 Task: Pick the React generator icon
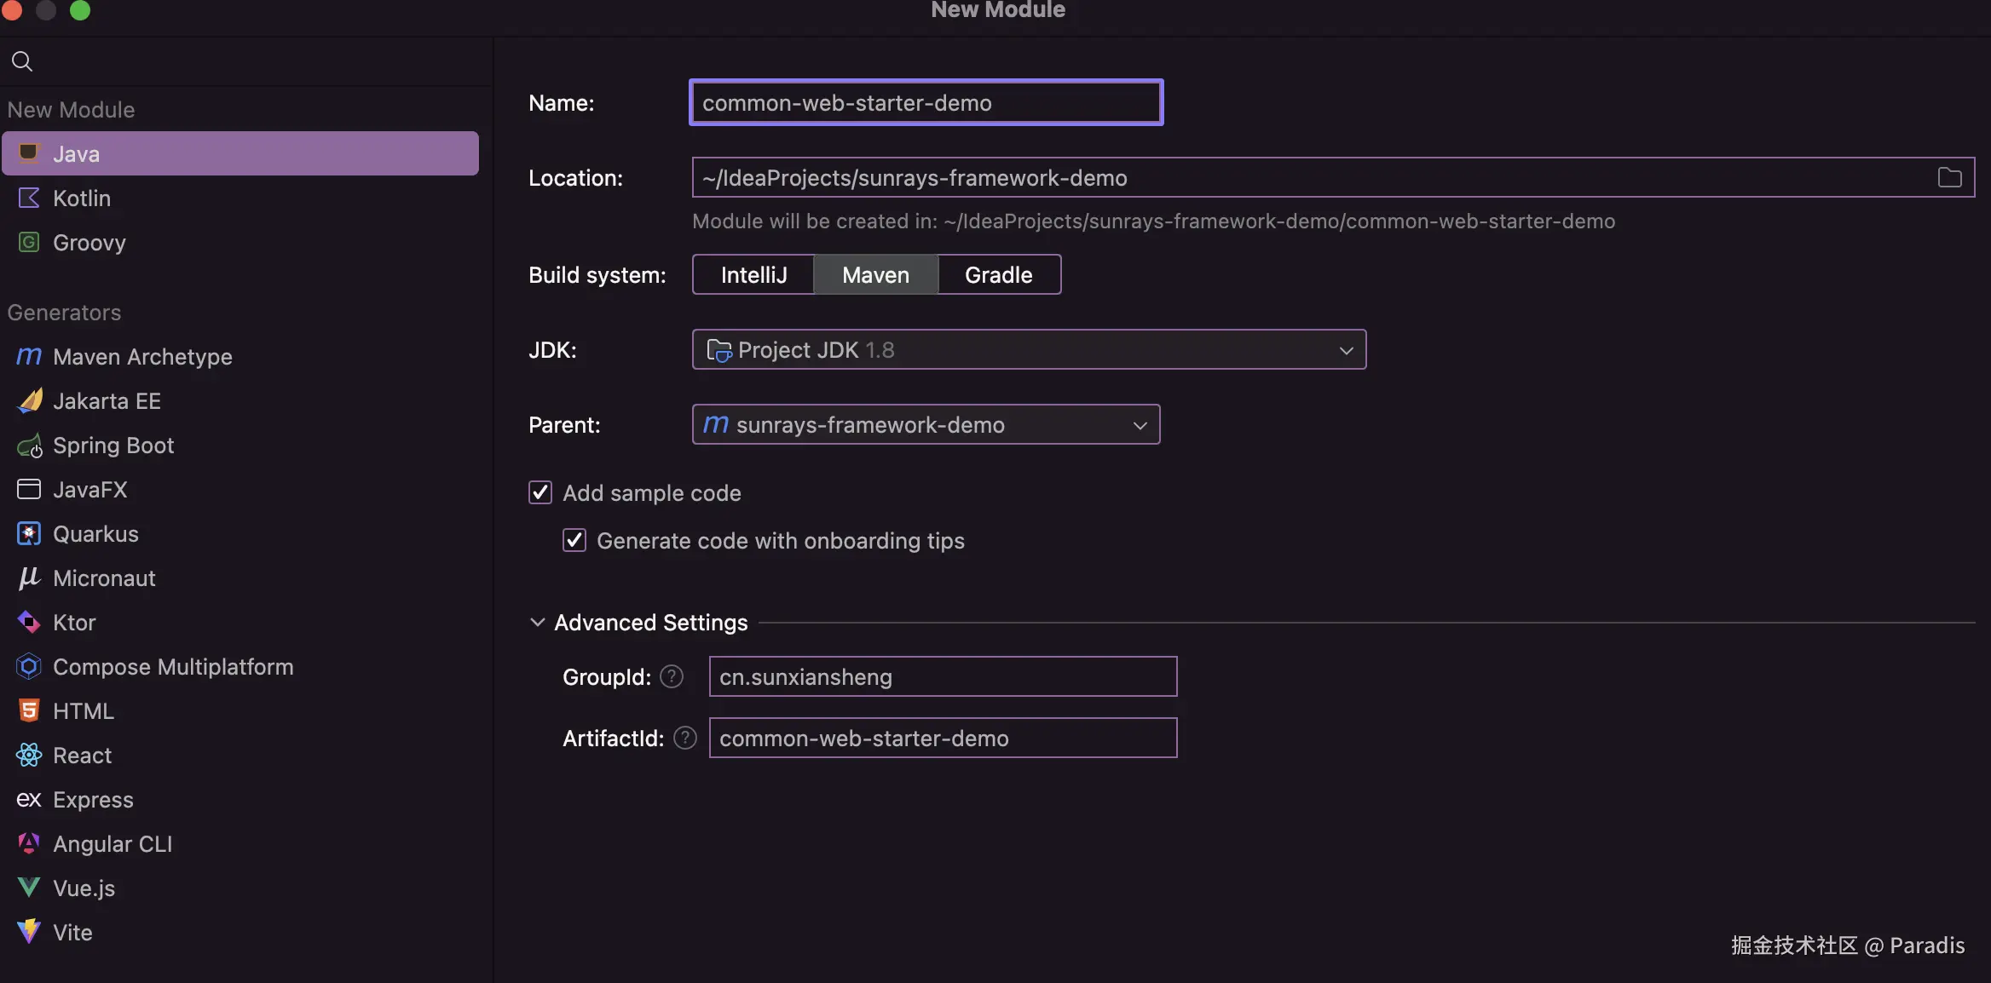coord(29,755)
